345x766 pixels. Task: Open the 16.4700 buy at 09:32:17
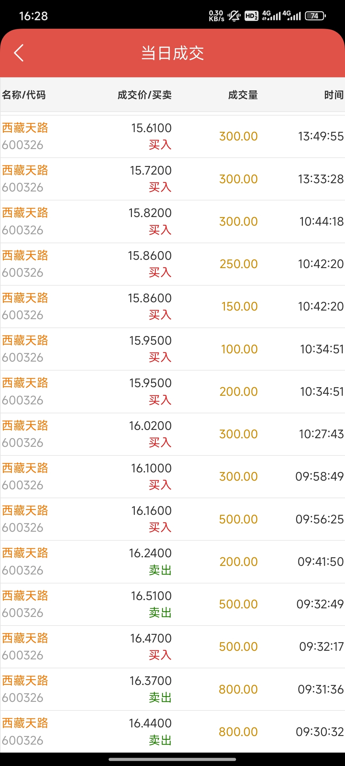[x=172, y=647]
